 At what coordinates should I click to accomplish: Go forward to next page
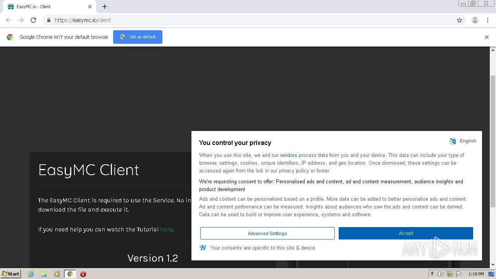tap(21, 20)
